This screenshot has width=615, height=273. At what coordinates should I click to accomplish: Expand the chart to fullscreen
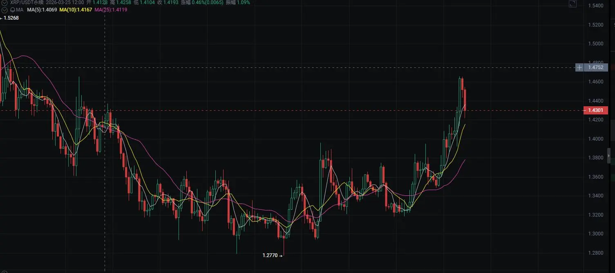573,4
